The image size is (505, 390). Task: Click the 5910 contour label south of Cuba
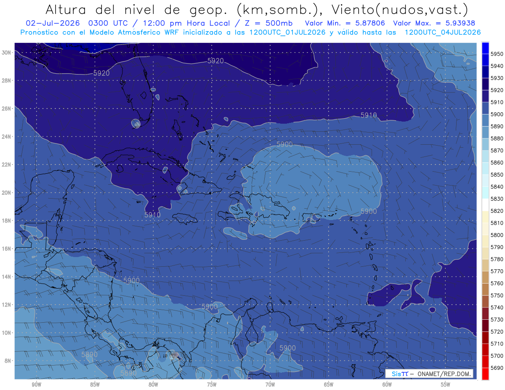[x=152, y=215]
